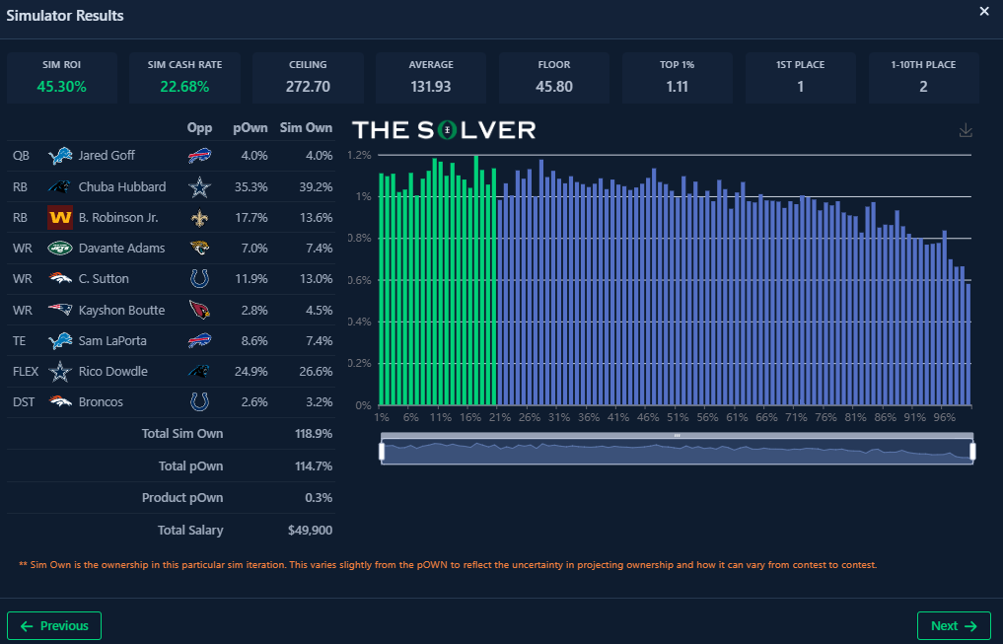Screen dimensions: 1003x644
Task: Select player name Sam LaPorta
Action: [112, 341]
